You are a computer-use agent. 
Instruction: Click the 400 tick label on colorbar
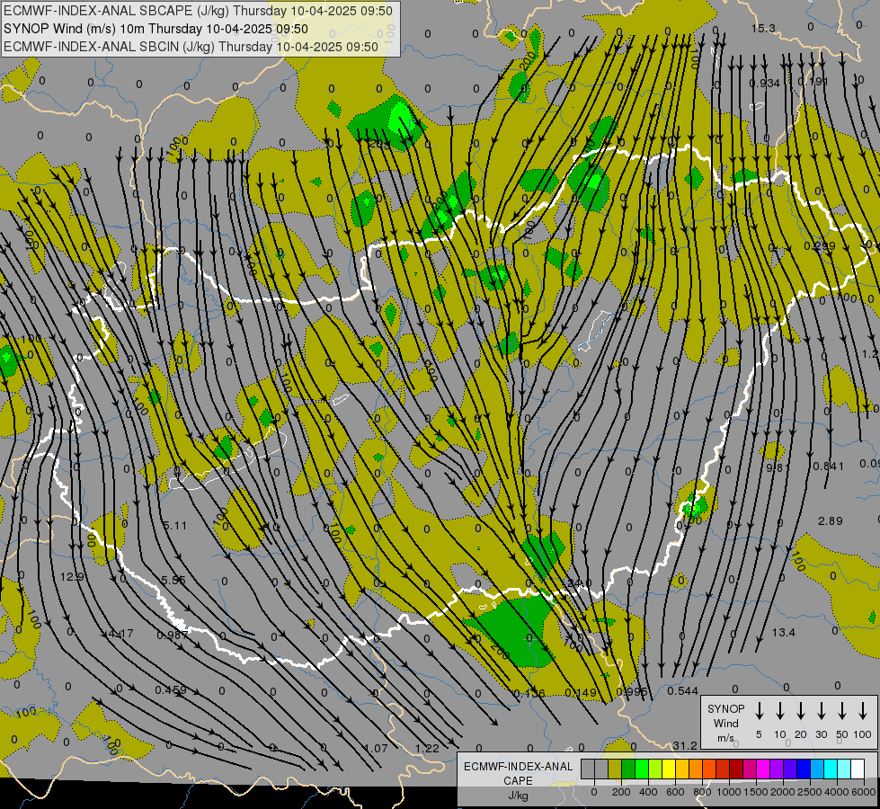pos(648,792)
